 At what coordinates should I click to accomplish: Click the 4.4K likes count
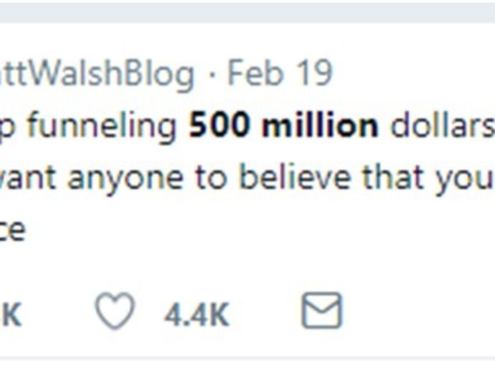pyautogui.click(x=196, y=314)
